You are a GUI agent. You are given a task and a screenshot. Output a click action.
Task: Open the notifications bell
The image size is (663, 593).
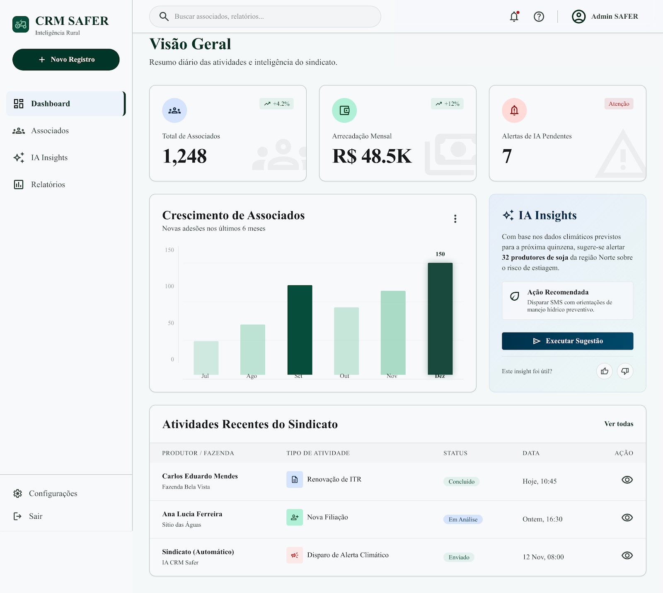click(x=514, y=17)
